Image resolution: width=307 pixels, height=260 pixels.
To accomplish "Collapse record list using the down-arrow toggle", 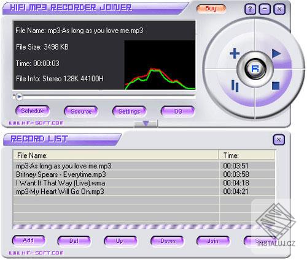I will point(146,124).
